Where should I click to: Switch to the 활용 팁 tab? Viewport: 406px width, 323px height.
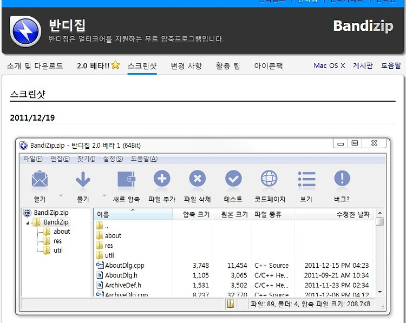pos(228,66)
